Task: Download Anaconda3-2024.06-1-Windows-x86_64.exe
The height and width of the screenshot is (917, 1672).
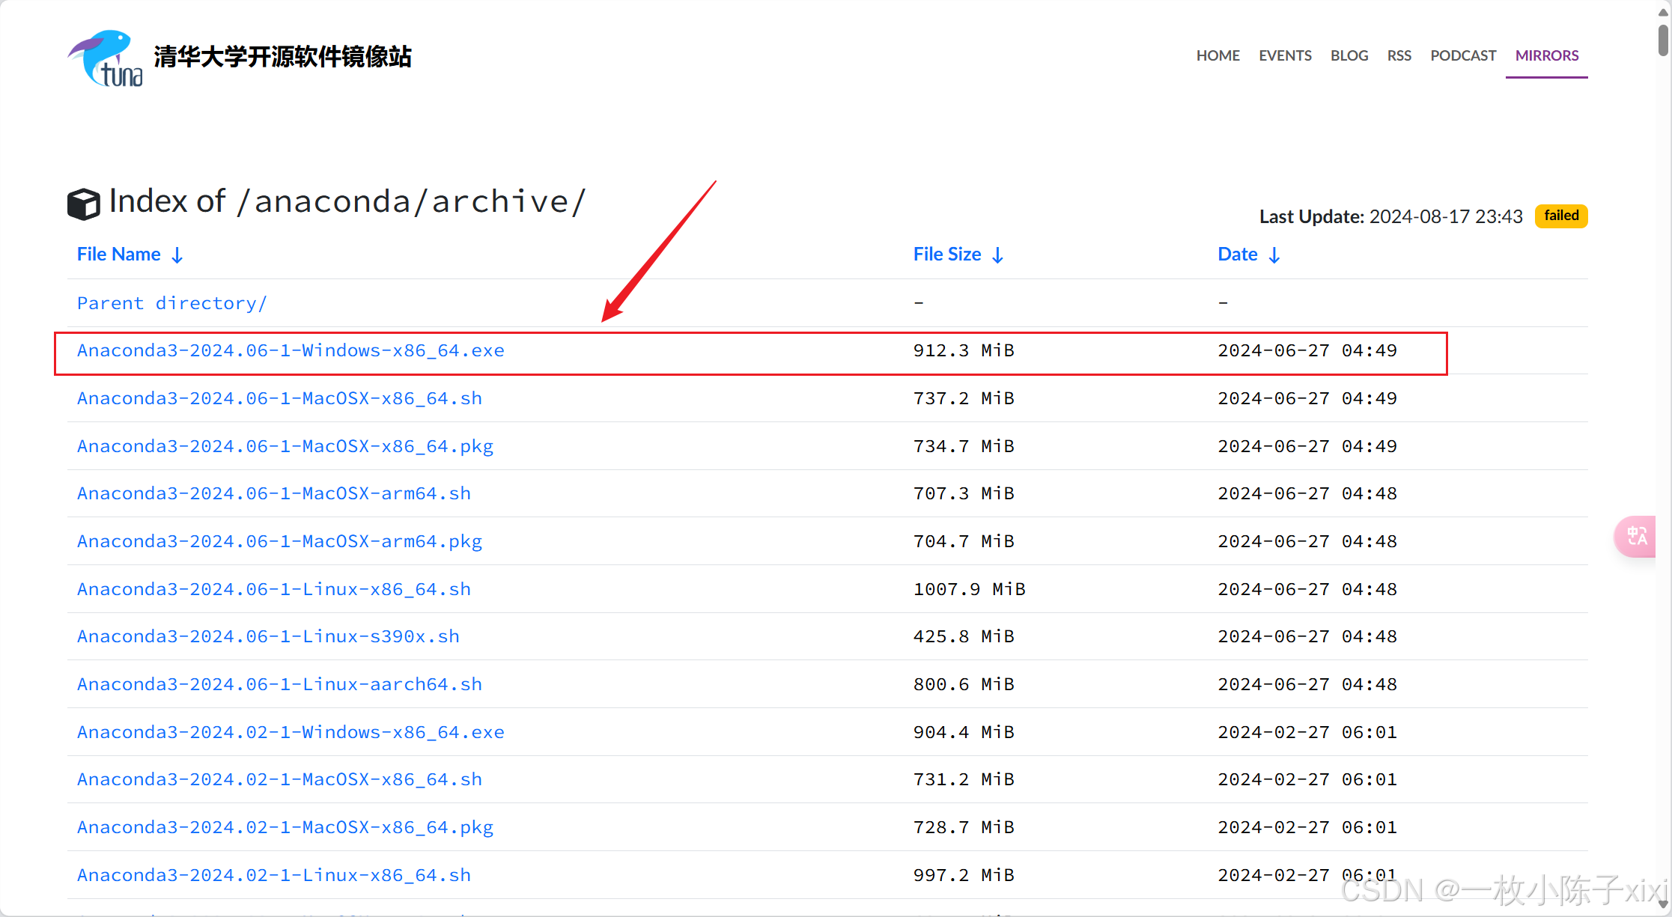Action: click(x=291, y=350)
